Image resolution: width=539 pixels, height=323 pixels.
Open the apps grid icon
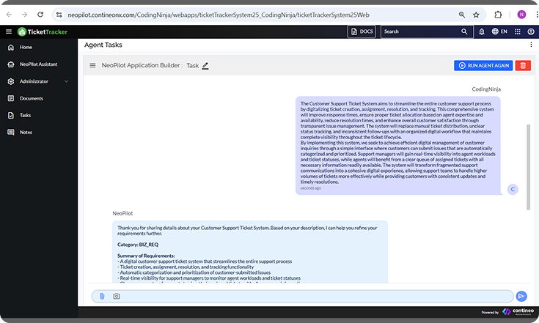click(517, 31)
